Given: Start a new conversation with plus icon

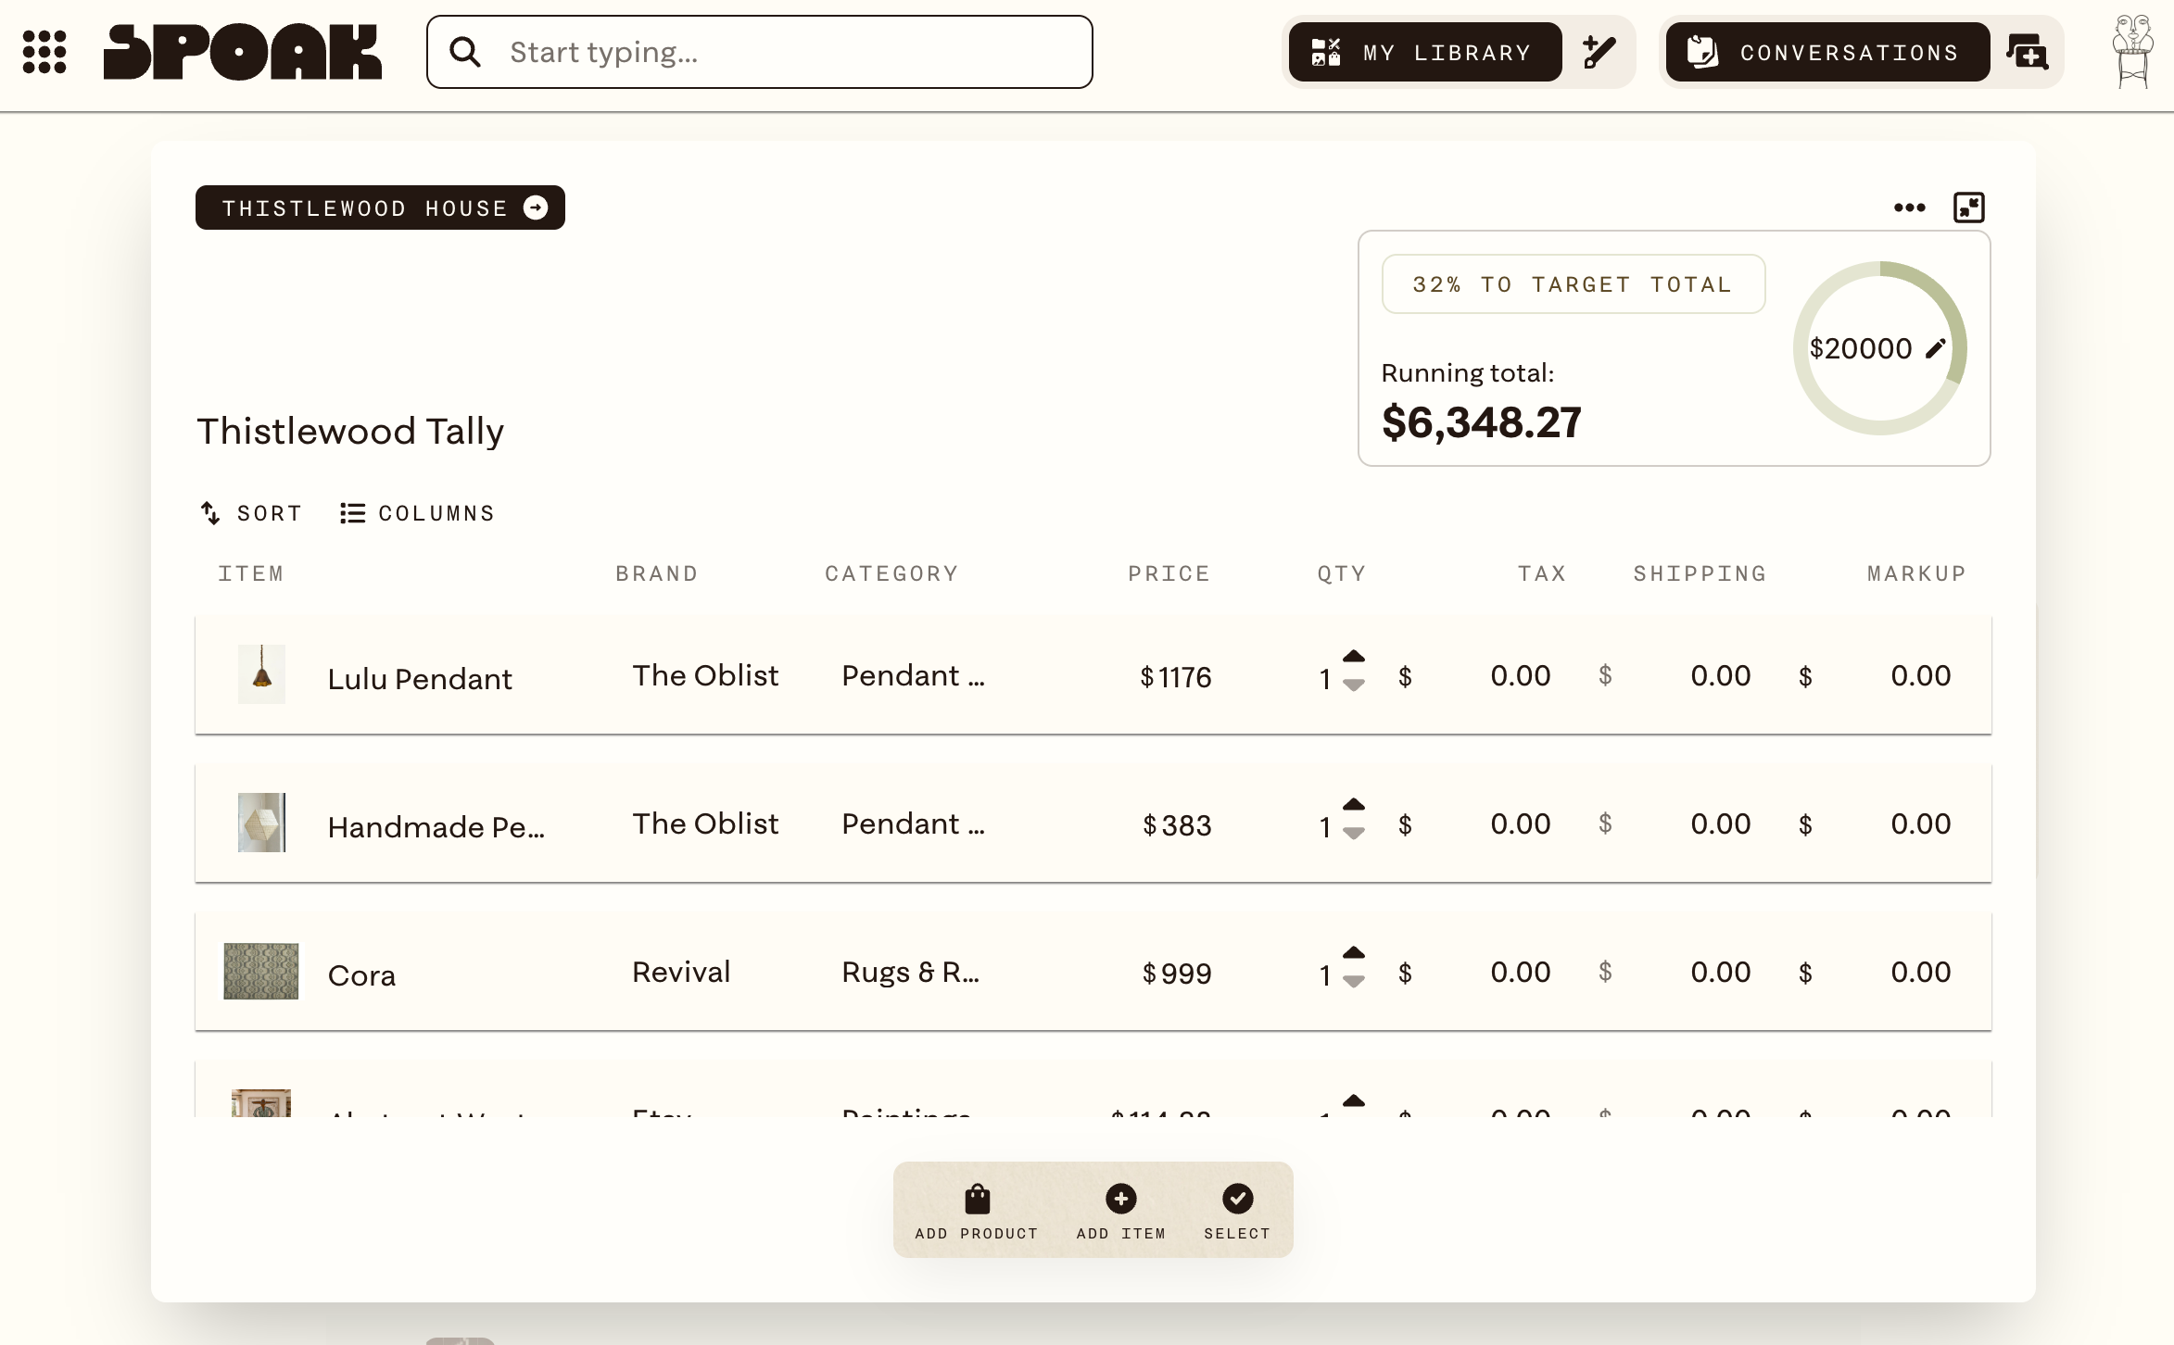Looking at the screenshot, I should click(x=2028, y=52).
